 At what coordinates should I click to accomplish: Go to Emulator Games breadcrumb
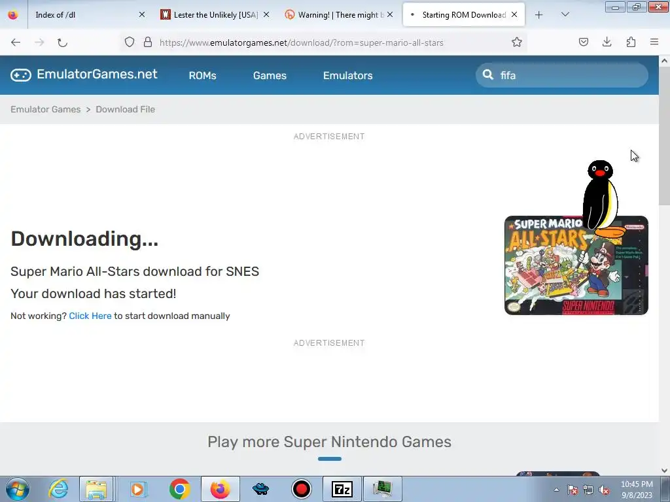(x=46, y=109)
